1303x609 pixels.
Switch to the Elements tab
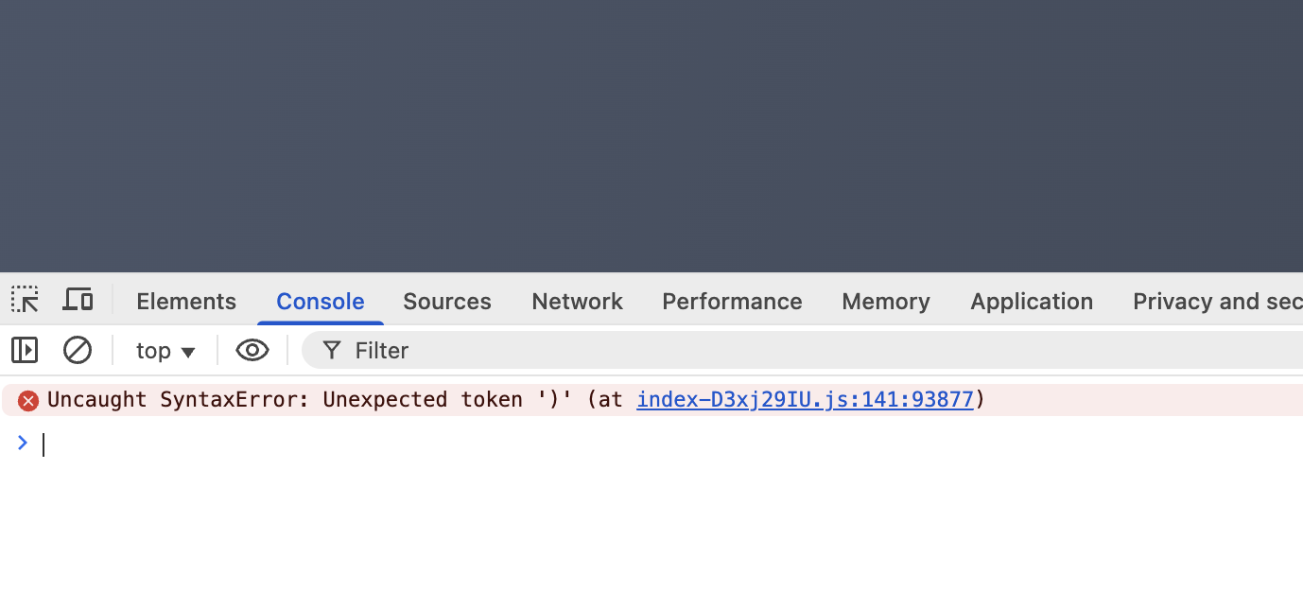point(186,302)
